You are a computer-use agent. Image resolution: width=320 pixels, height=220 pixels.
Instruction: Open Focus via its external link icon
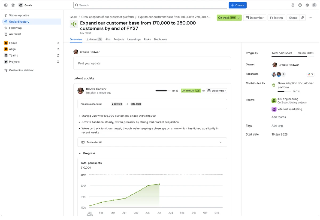(x=58, y=43)
